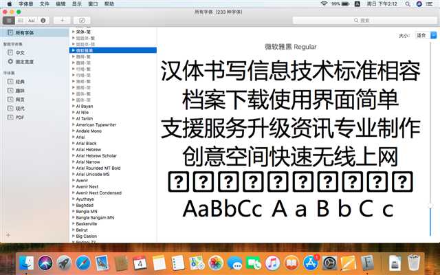Open the PDF font collection
The height and width of the screenshot is (275, 440).
click(x=20, y=118)
